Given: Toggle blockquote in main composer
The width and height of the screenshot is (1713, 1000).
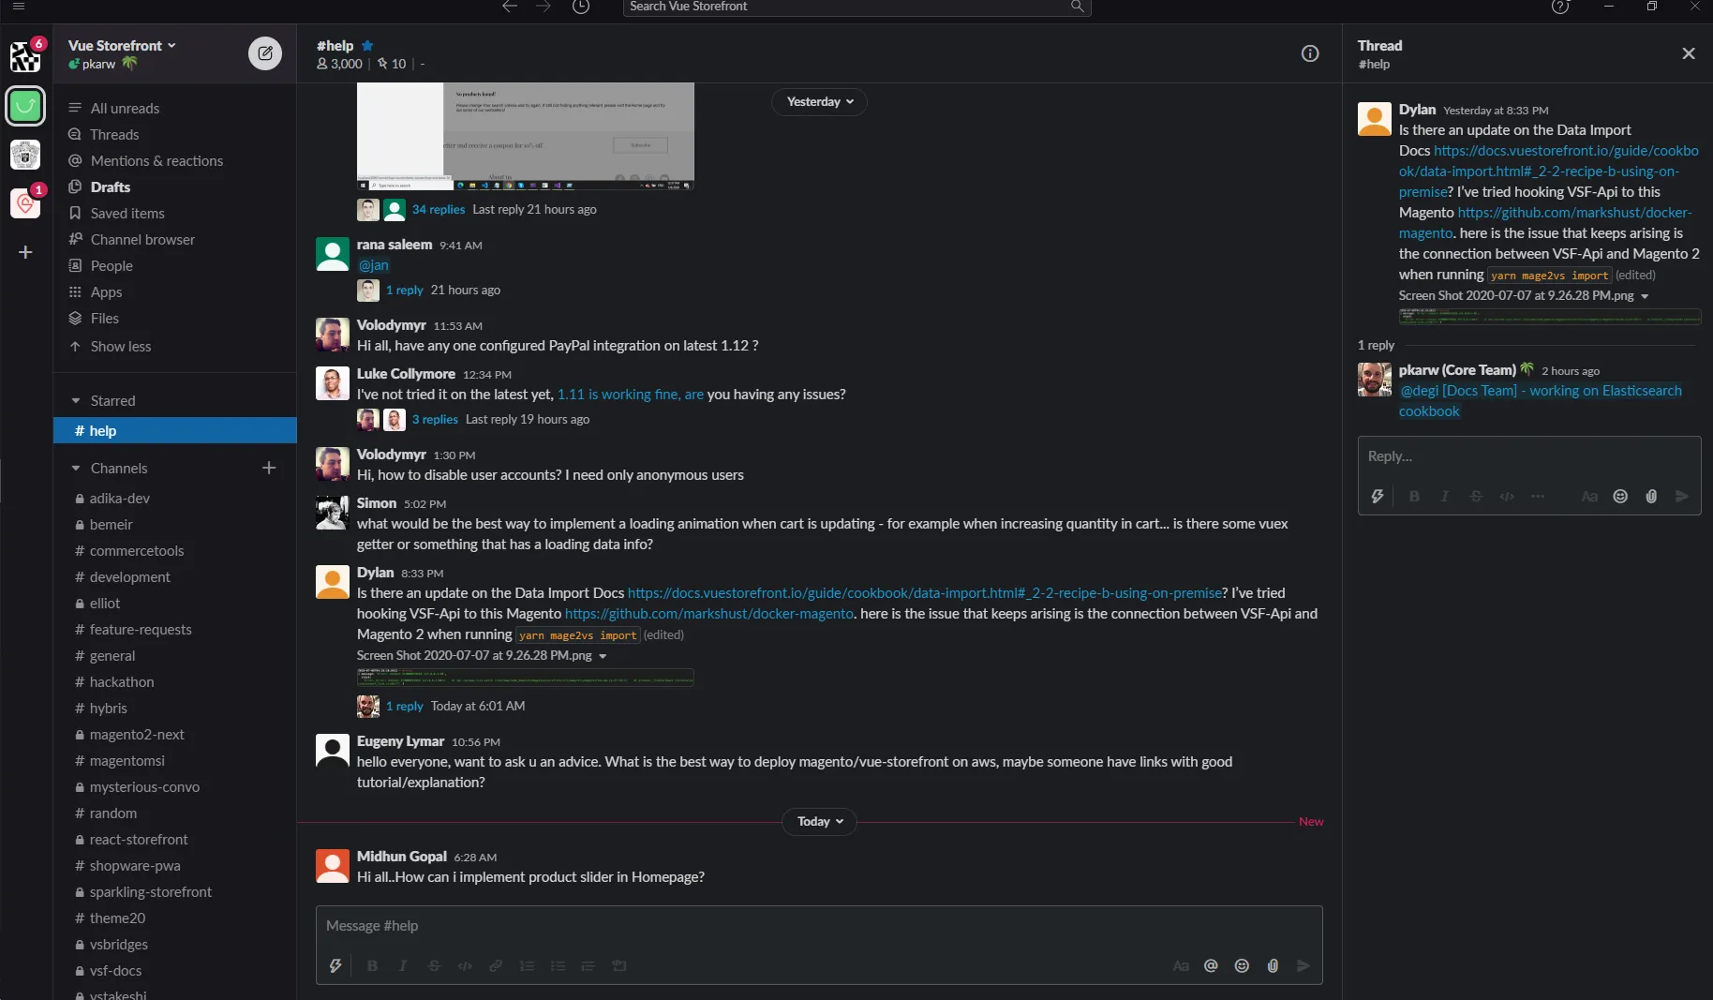Looking at the screenshot, I should (588, 965).
